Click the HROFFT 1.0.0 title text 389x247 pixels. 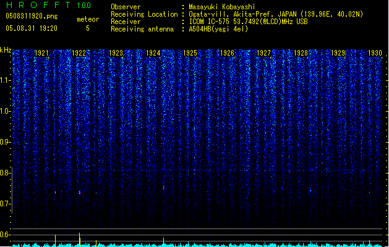tap(49, 5)
